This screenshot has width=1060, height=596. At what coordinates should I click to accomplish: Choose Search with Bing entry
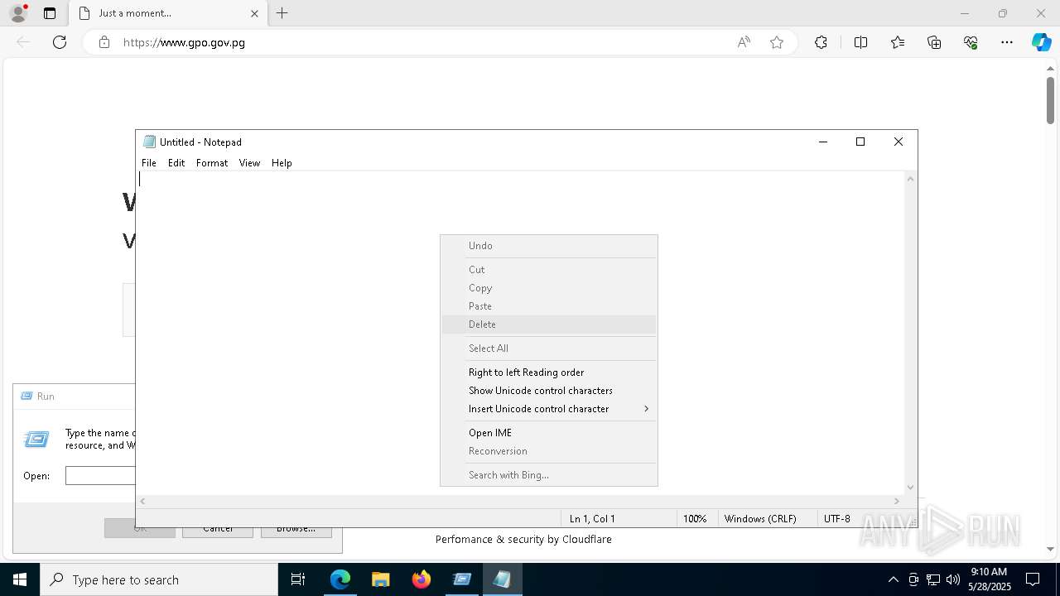549,475
